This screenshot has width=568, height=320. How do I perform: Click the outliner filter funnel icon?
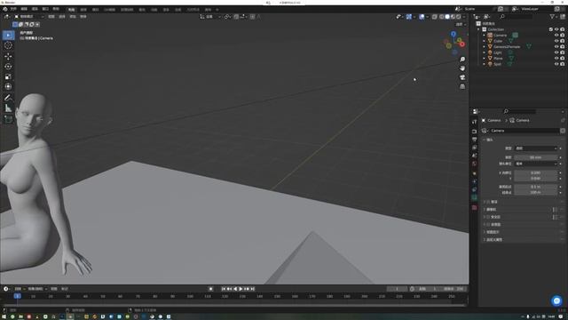[x=552, y=17]
